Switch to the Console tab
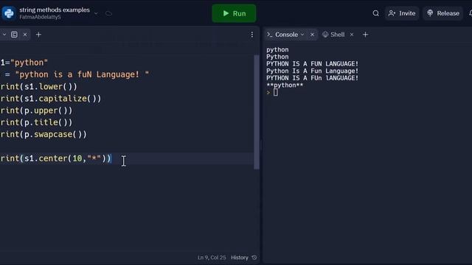This screenshot has height=265, width=472. [x=286, y=35]
